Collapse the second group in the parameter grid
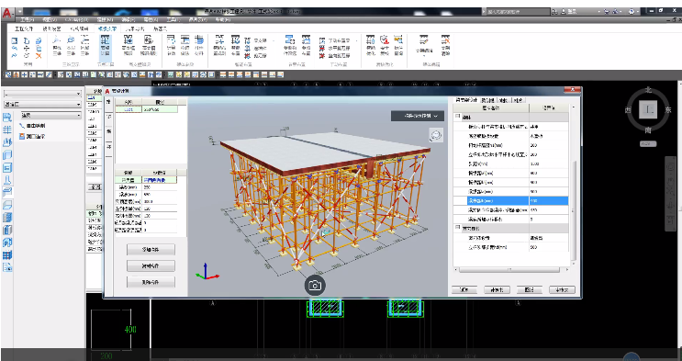Image resolution: width=682 pixels, height=361 pixels. 457,228
